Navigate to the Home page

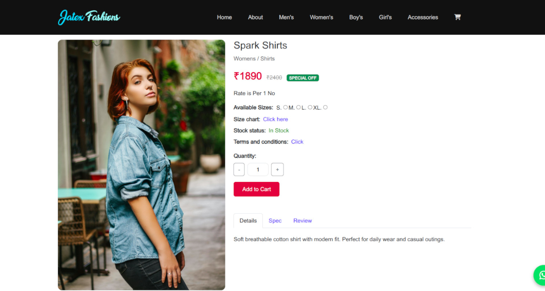point(224,17)
